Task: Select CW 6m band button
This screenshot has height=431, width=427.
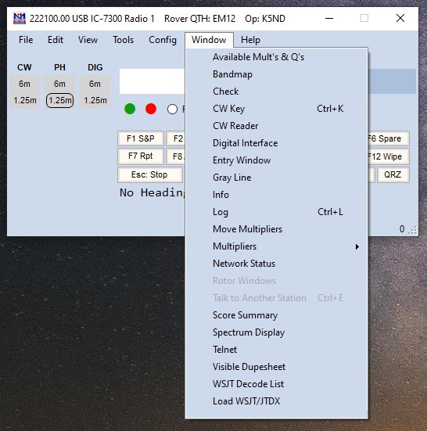Action: coord(24,84)
